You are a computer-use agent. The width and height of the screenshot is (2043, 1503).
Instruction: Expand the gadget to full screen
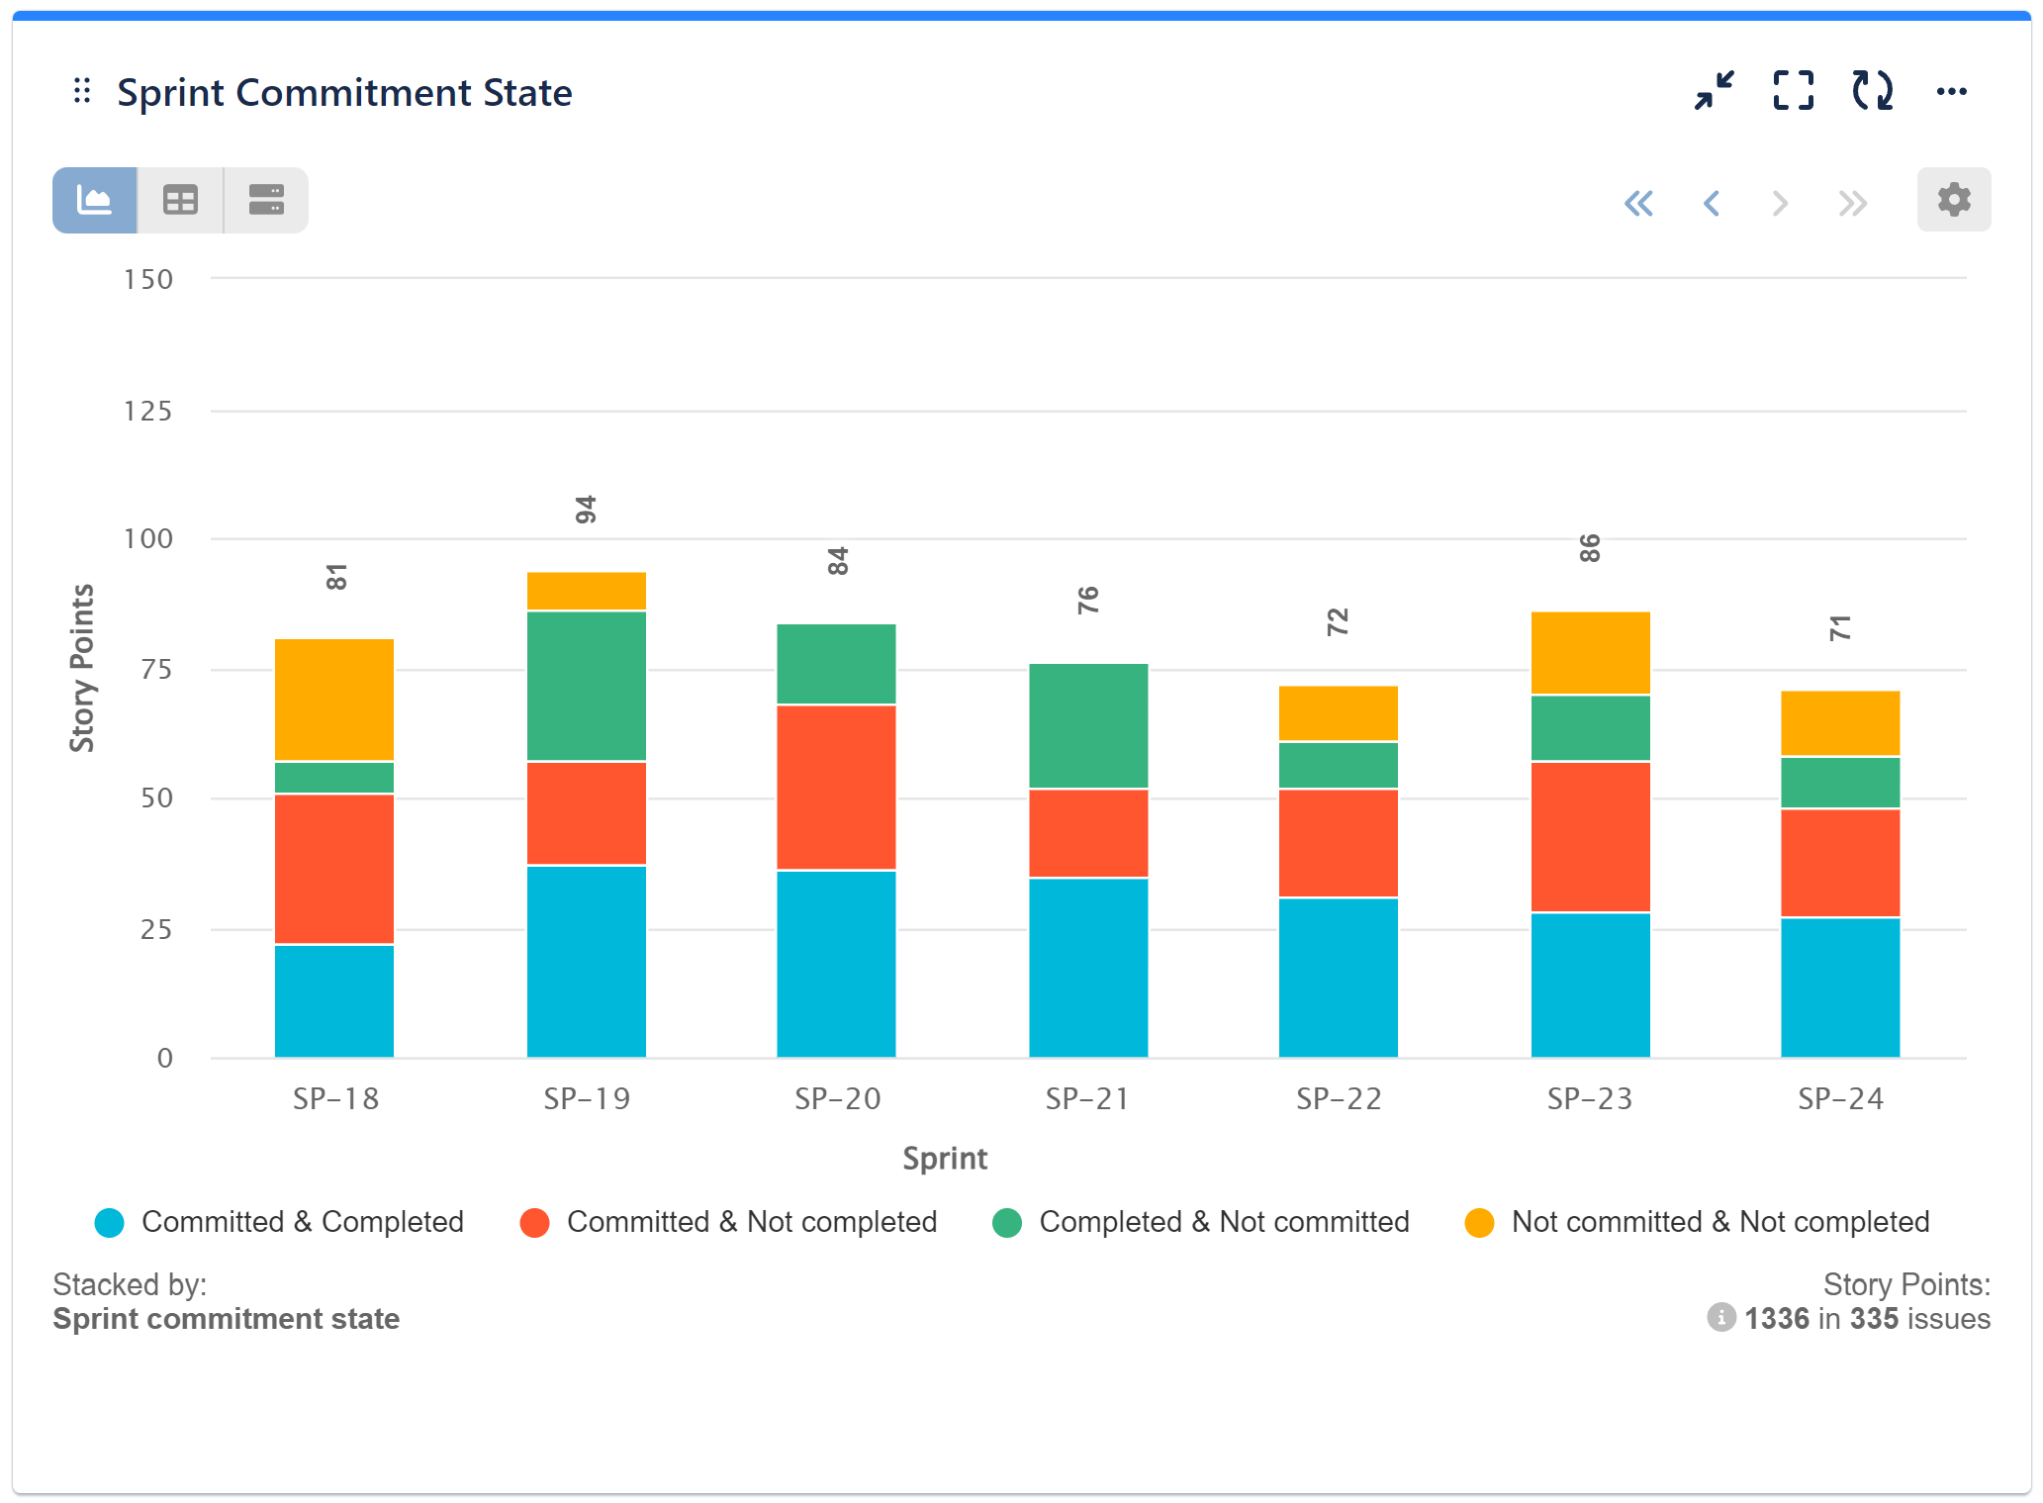click(x=1793, y=91)
